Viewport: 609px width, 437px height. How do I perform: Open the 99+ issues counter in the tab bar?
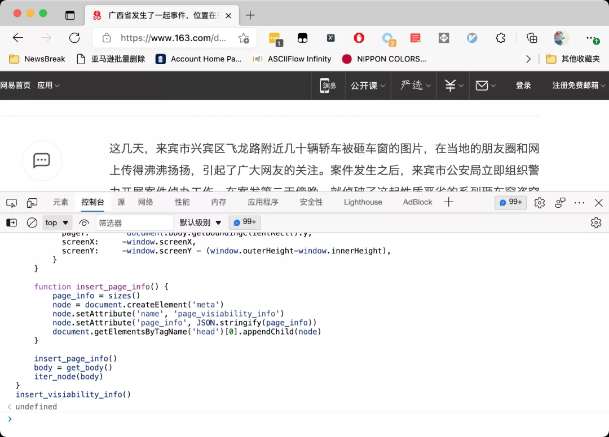click(511, 202)
